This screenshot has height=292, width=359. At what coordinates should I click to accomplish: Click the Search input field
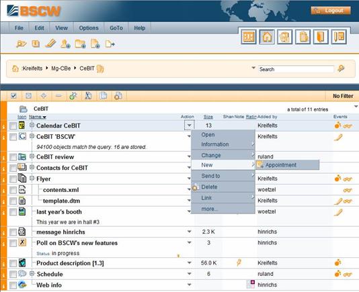[296, 69]
